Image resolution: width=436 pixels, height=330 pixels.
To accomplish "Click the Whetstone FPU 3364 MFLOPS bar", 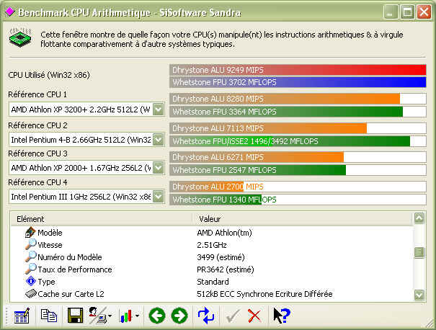I will click(298, 112).
